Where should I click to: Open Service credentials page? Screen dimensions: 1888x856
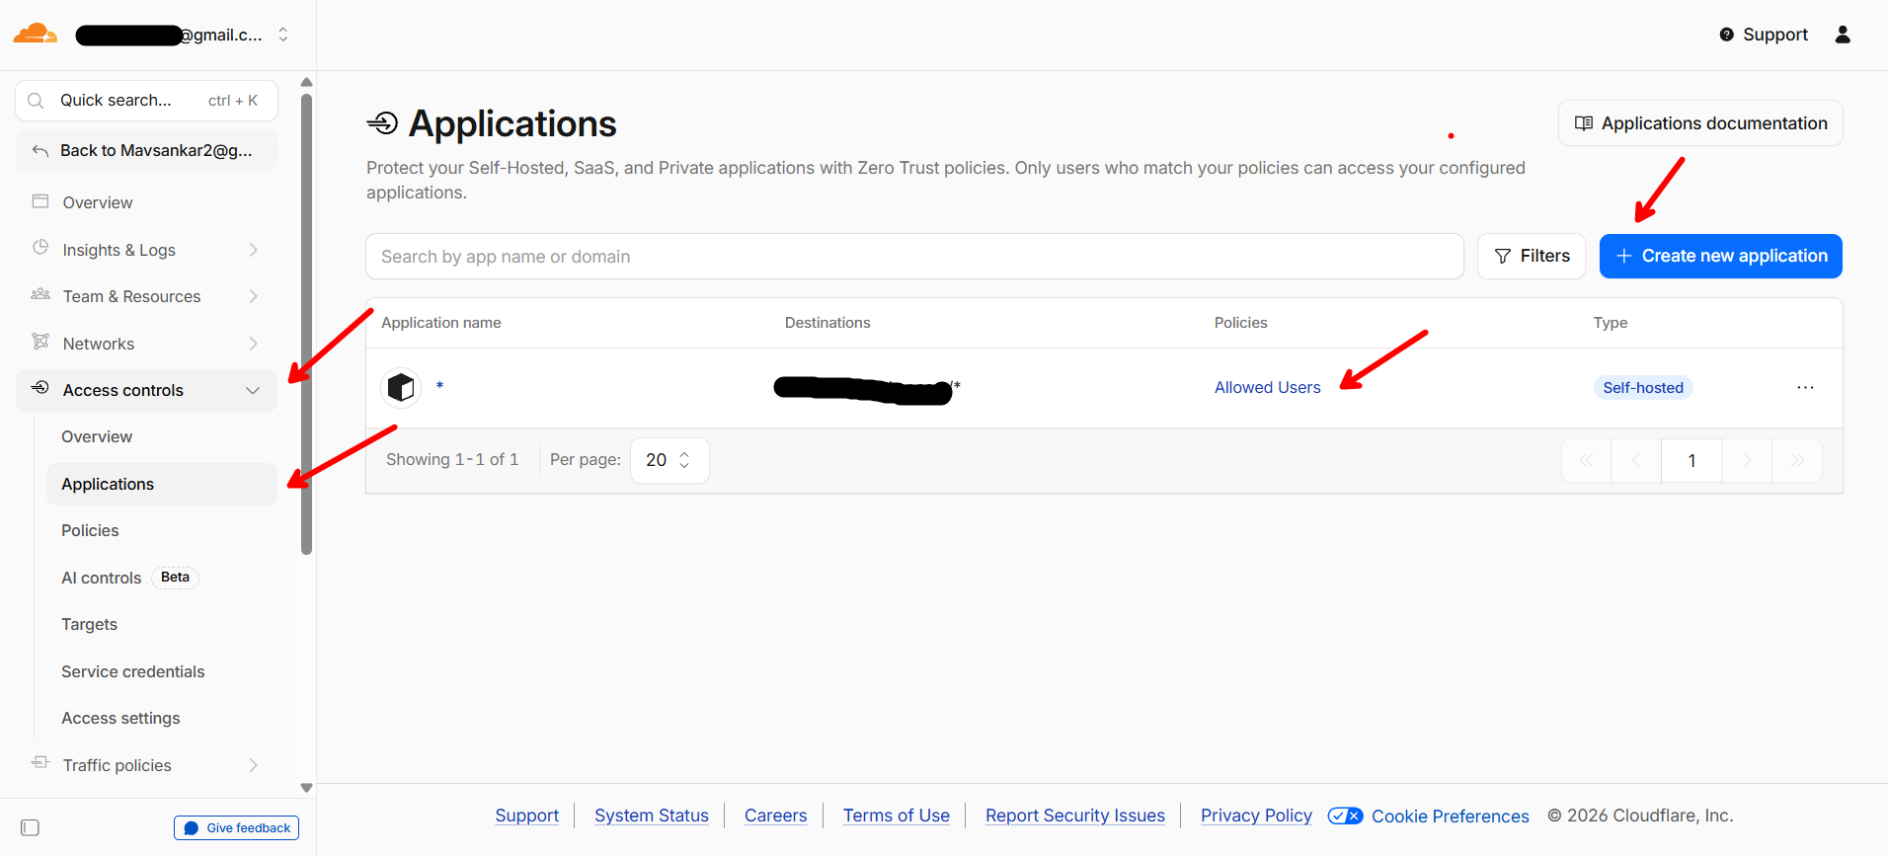coord(133,672)
